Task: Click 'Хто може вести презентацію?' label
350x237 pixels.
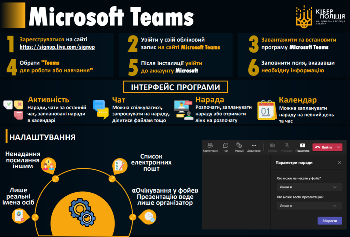Action: [300, 197]
